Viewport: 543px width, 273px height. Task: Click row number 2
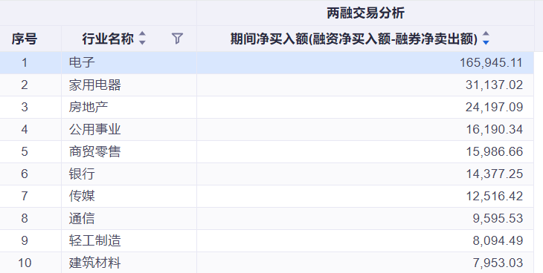pyautogui.click(x=25, y=85)
